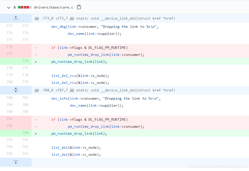The width and height of the screenshot is (249, 171).
Task: Expand all lines between hunks at 788
Action: [16, 90]
